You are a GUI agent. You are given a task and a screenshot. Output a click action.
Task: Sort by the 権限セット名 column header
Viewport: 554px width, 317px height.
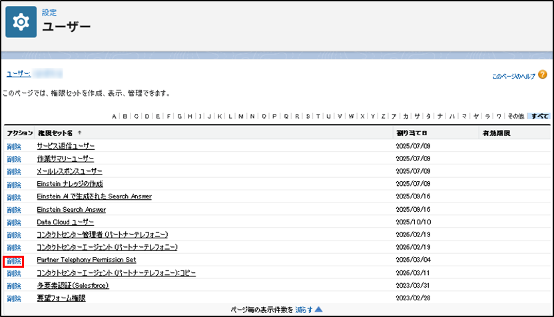click(x=55, y=133)
